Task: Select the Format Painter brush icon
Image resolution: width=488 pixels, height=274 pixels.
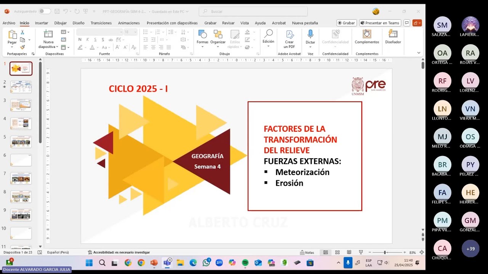Action: click(22, 47)
